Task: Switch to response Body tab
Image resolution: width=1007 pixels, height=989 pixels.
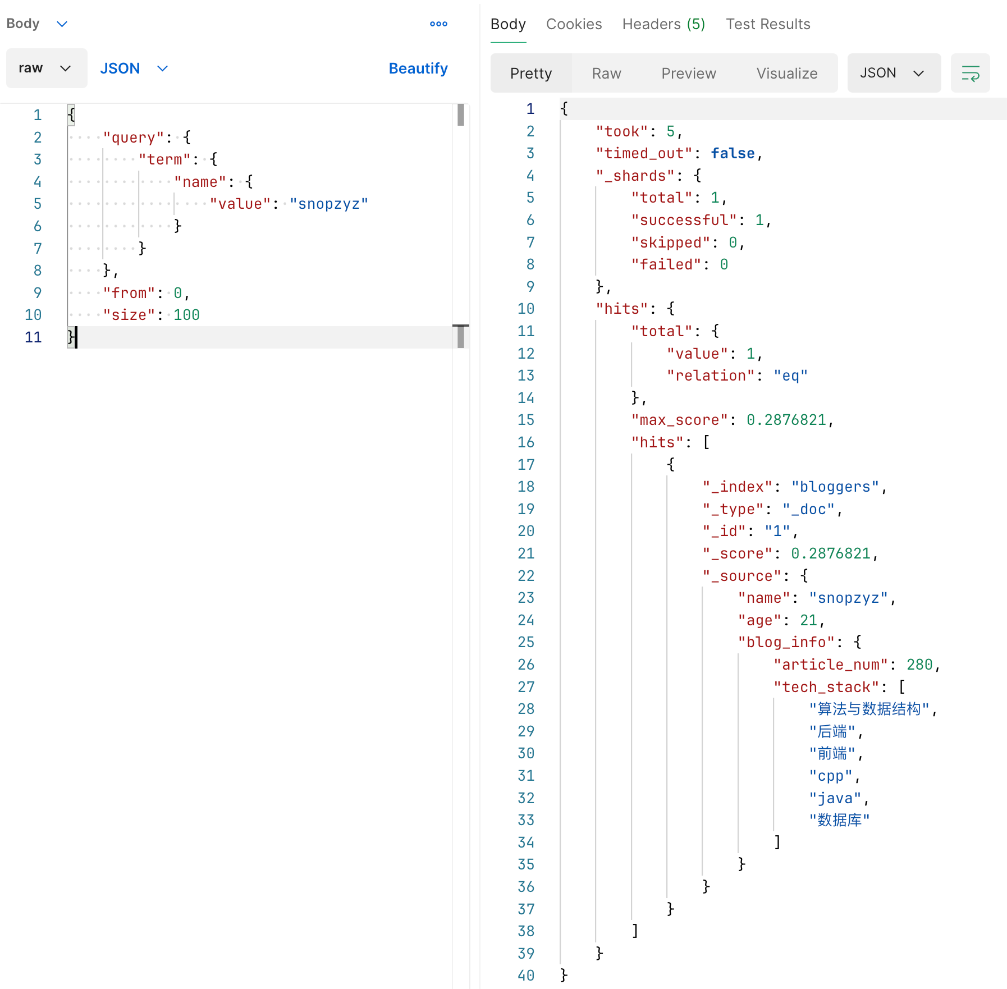Action: [x=508, y=24]
